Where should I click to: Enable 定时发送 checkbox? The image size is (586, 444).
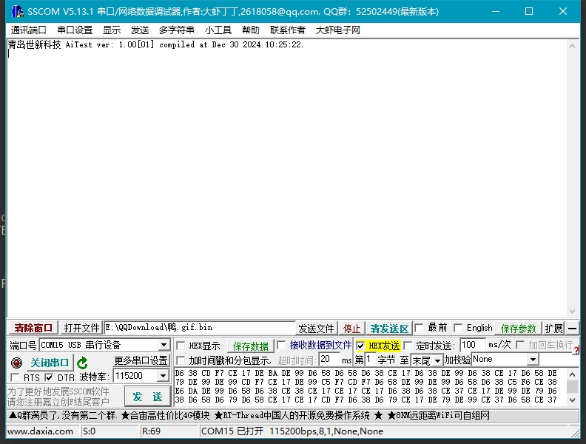point(408,346)
